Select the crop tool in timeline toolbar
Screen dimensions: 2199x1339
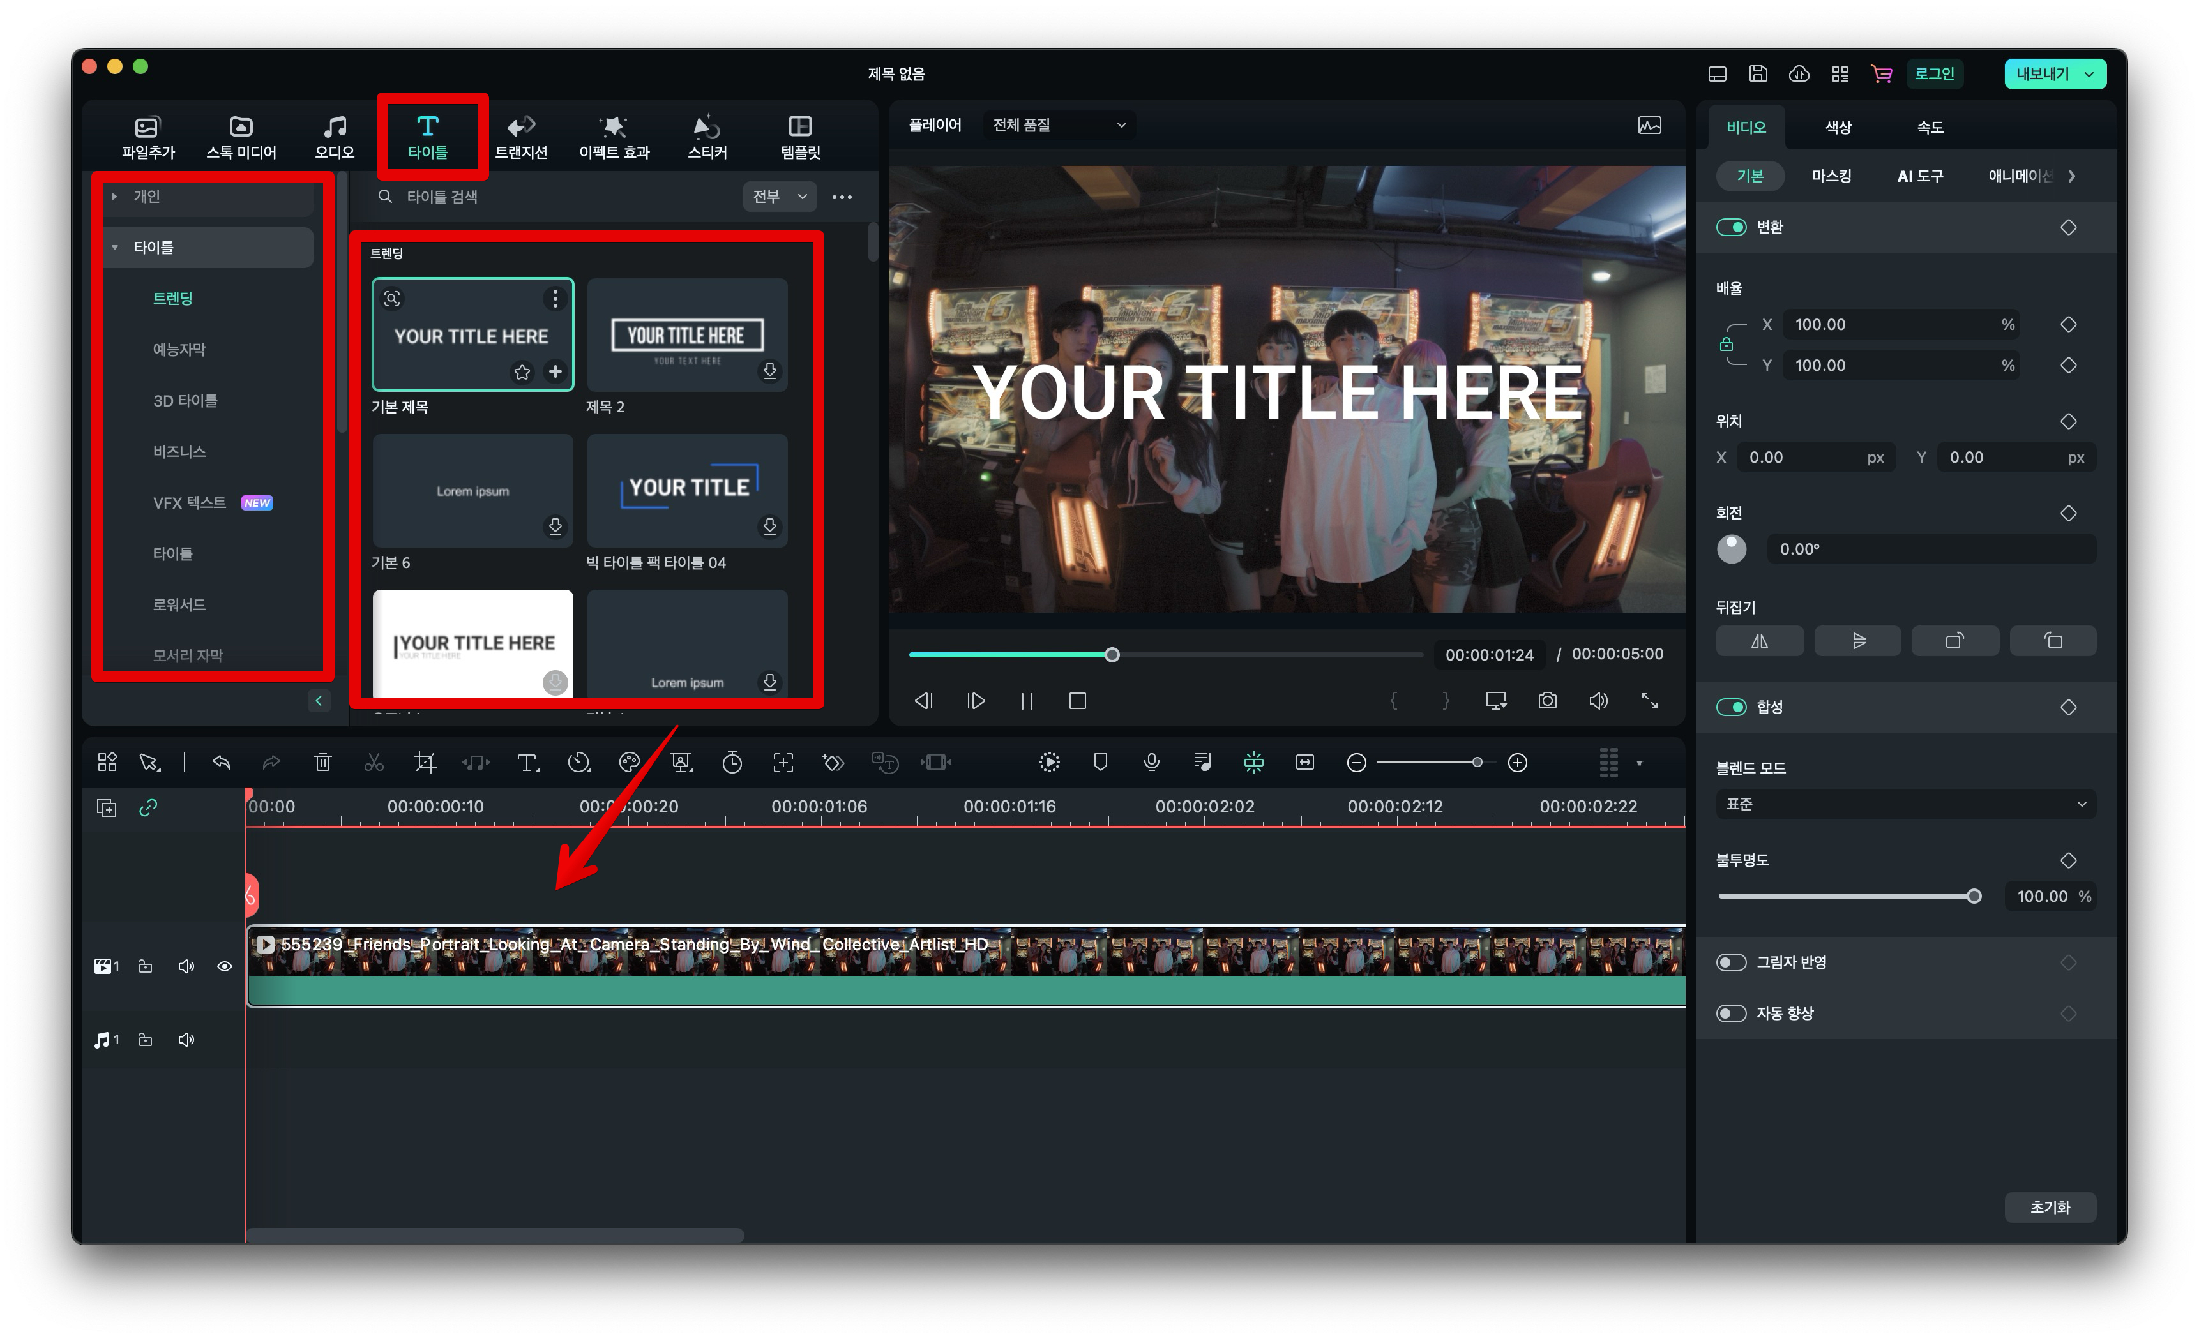pos(425,762)
